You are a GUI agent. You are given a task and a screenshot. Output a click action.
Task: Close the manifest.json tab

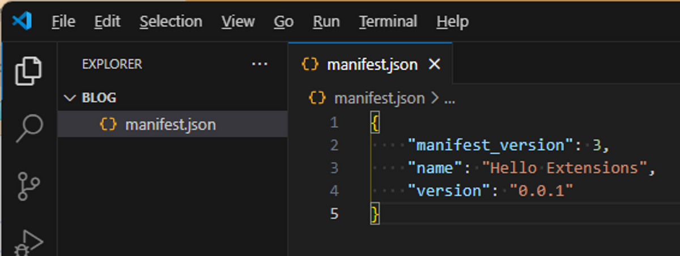pos(434,65)
